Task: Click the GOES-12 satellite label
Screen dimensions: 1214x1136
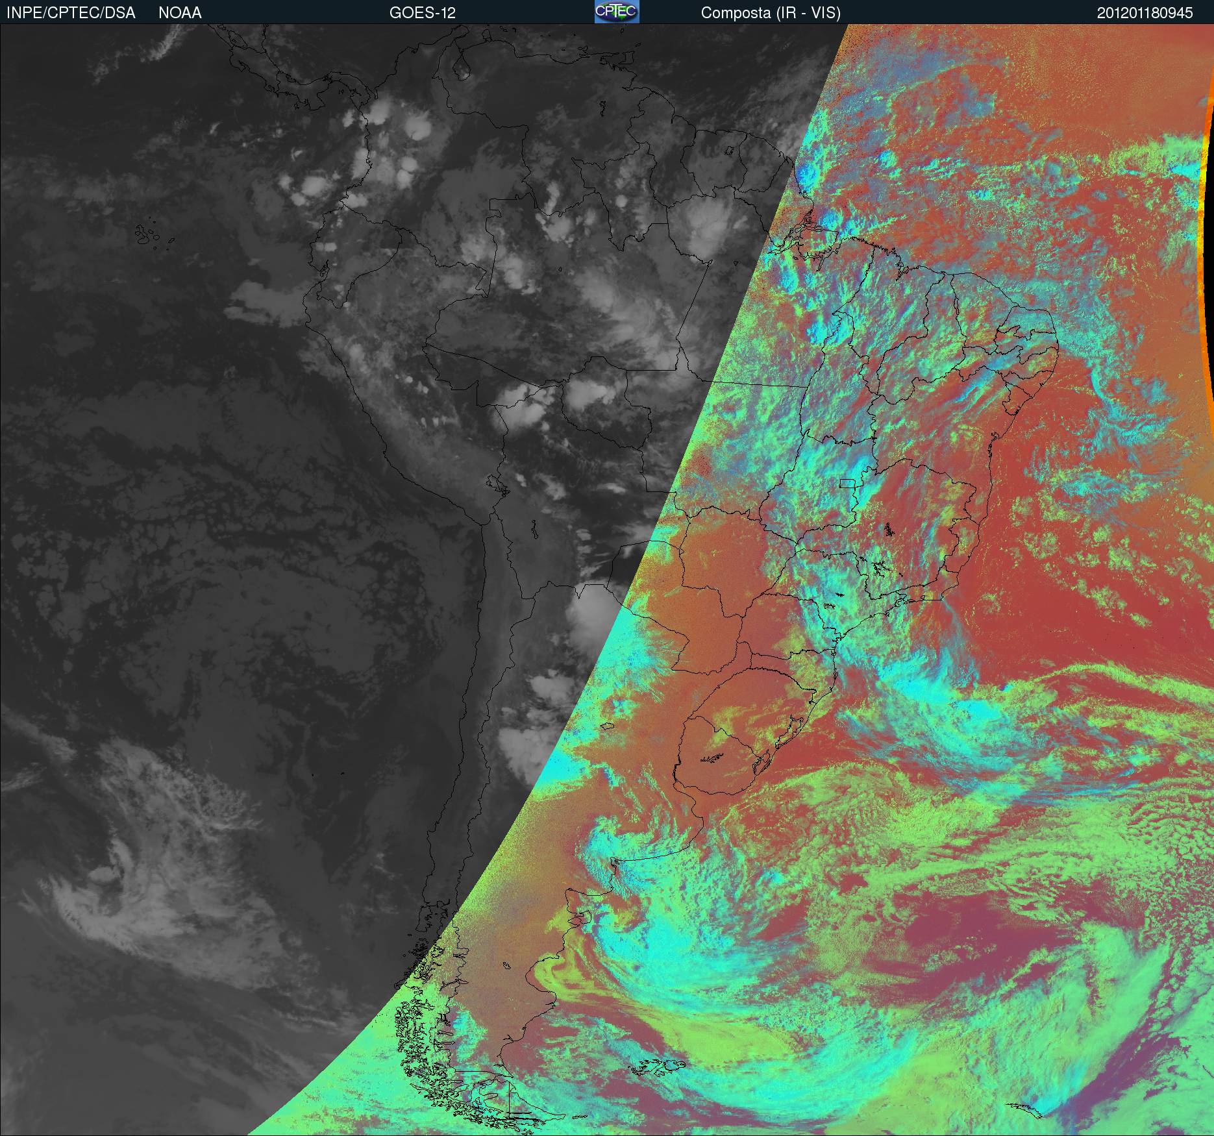Action: point(423,13)
